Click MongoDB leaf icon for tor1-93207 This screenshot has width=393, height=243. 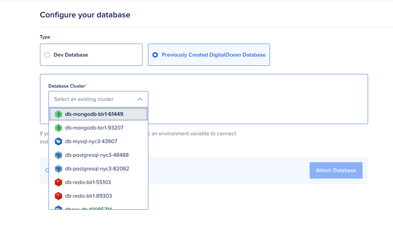58,128
